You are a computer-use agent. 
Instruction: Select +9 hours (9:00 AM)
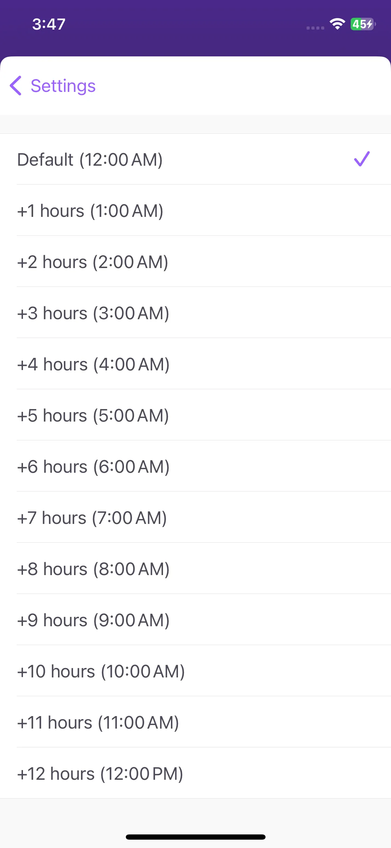pyautogui.click(x=195, y=620)
